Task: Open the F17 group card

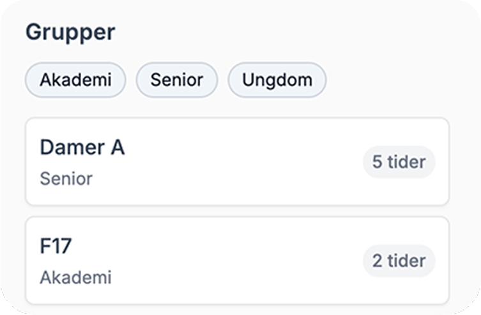Action: 237,261
